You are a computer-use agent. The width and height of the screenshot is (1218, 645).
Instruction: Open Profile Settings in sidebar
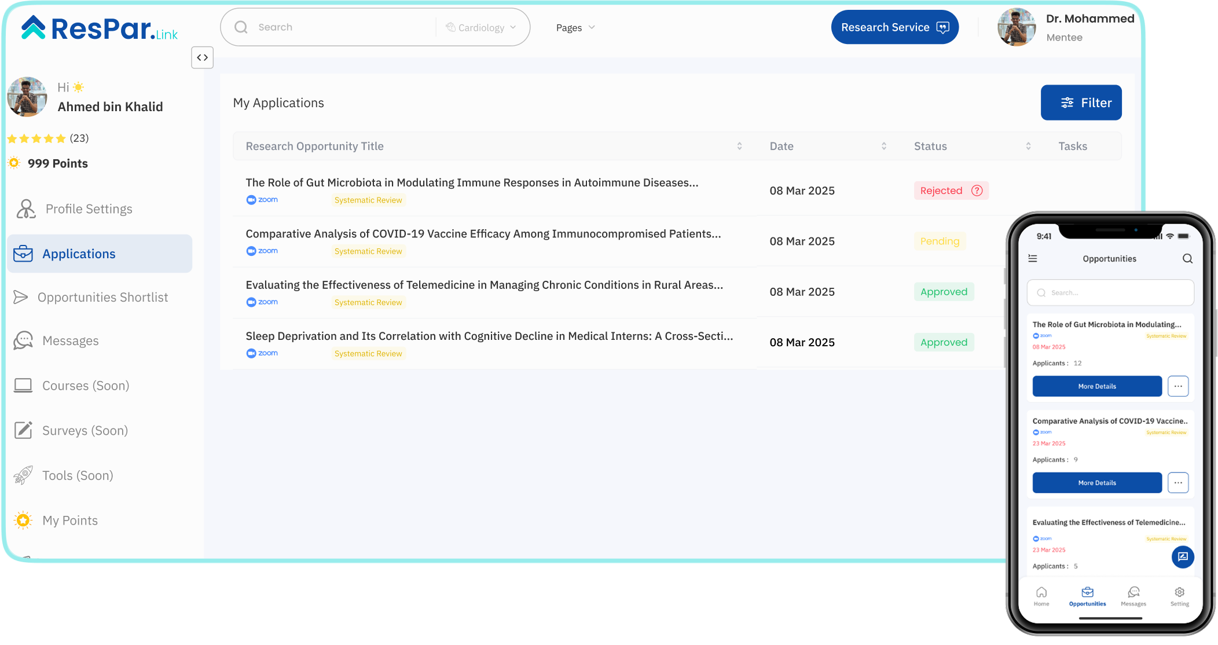pos(89,208)
